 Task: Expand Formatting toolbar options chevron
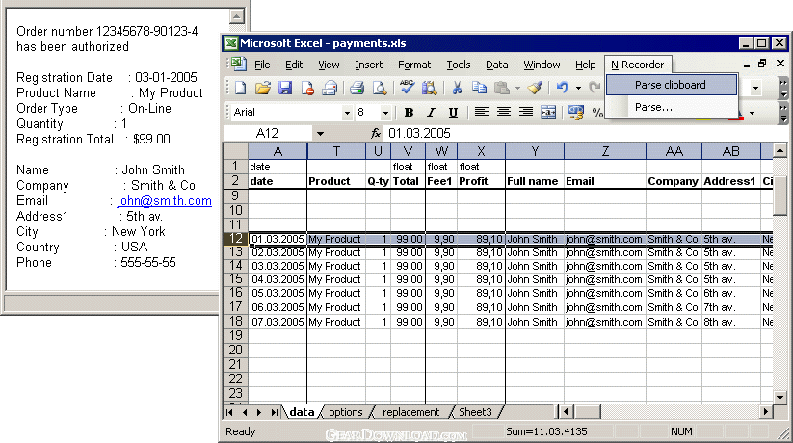[x=783, y=114]
